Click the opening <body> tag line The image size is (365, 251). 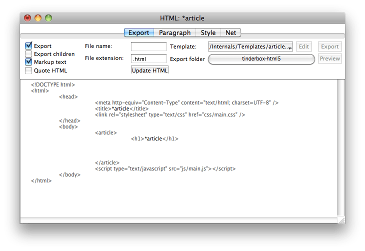pyautogui.click(x=68, y=127)
